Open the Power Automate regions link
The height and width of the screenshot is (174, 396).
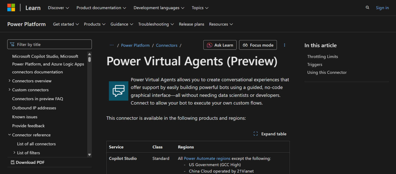point(207,158)
